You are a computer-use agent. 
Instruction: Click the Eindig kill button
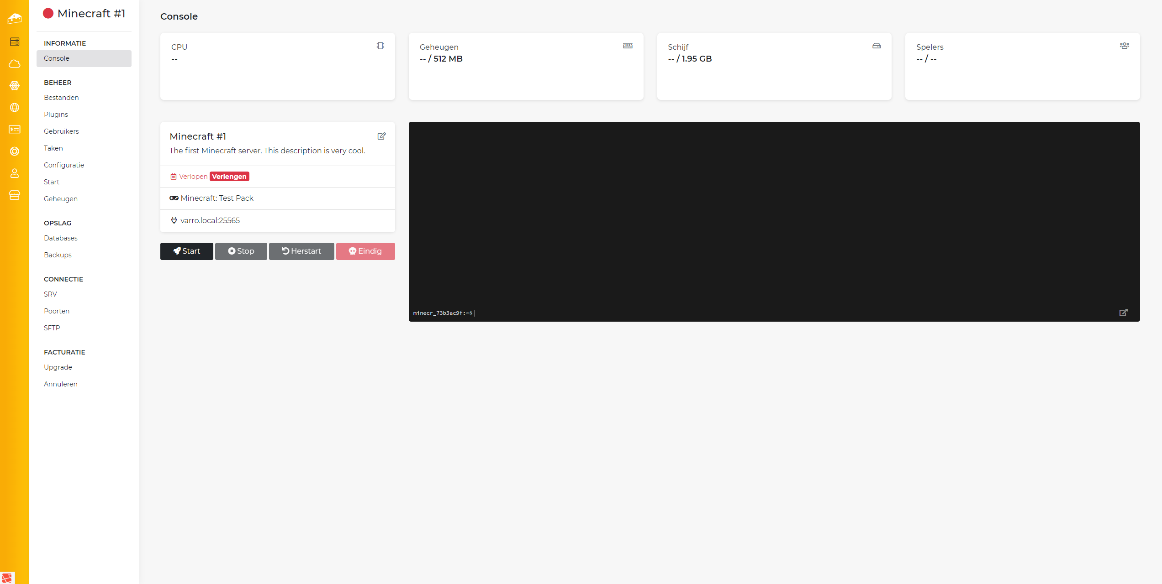point(365,251)
